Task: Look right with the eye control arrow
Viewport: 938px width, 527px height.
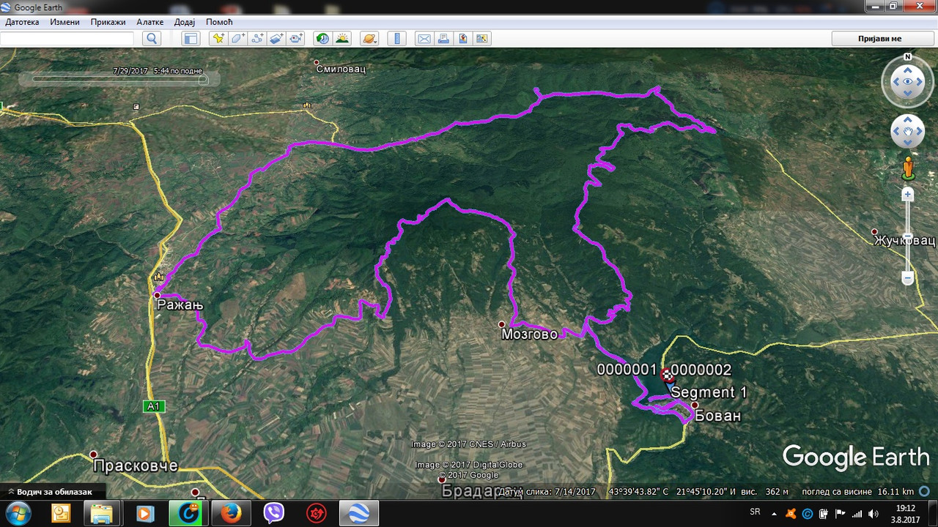Action: pos(921,82)
